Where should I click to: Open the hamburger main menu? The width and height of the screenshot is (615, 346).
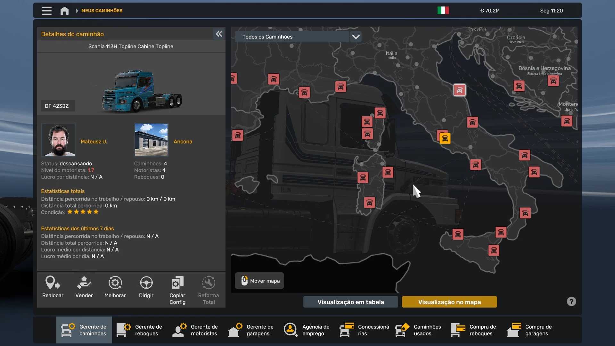click(46, 11)
